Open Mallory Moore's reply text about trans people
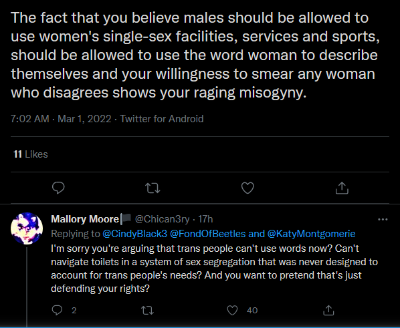Viewport: 400px width, 328px height. pyautogui.click(x=214, y=269)
